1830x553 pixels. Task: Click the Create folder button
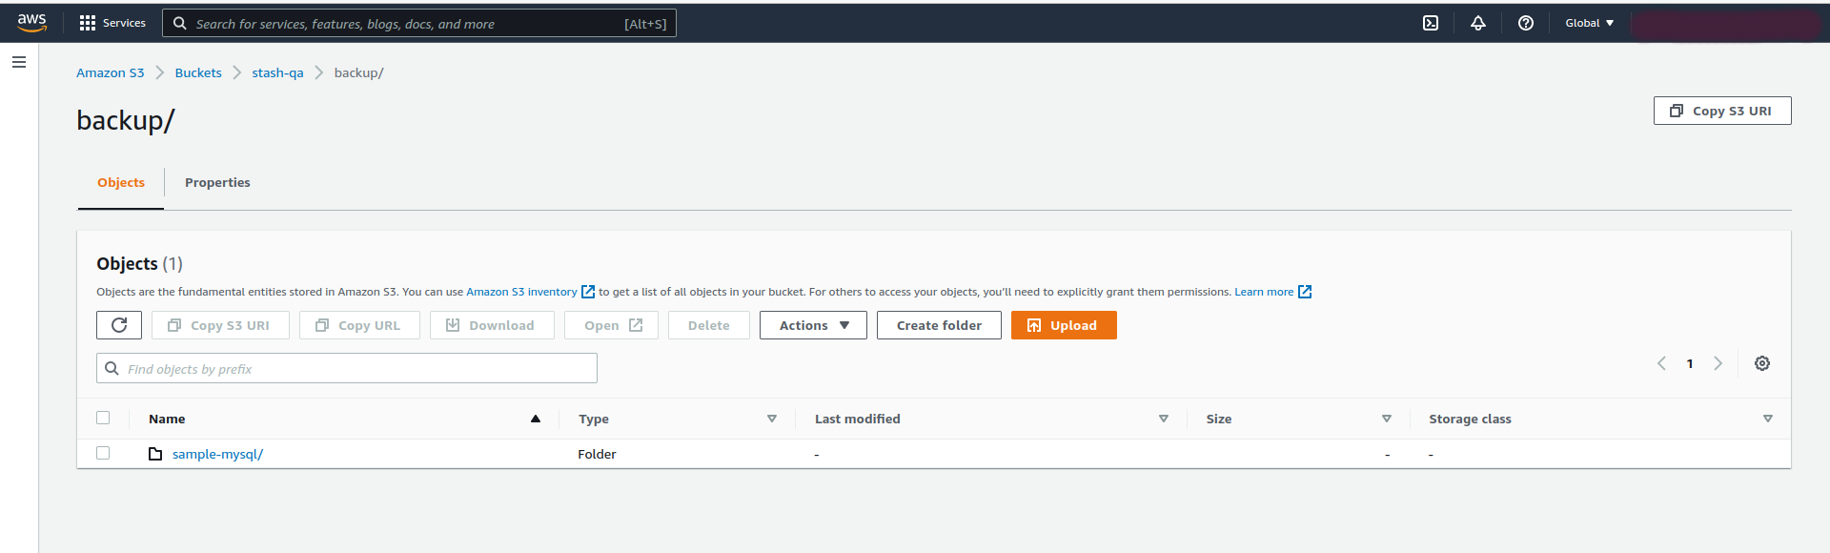tap(938, 325)
